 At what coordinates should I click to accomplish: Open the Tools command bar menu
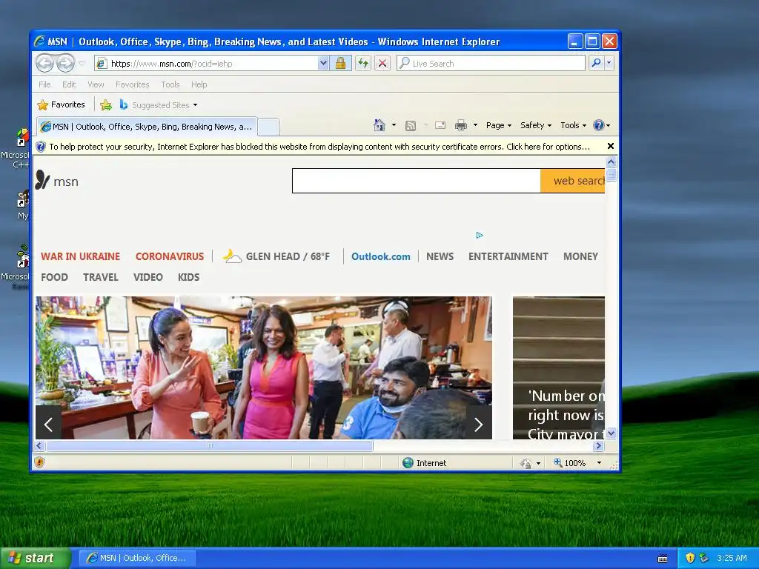coord(574,125)
